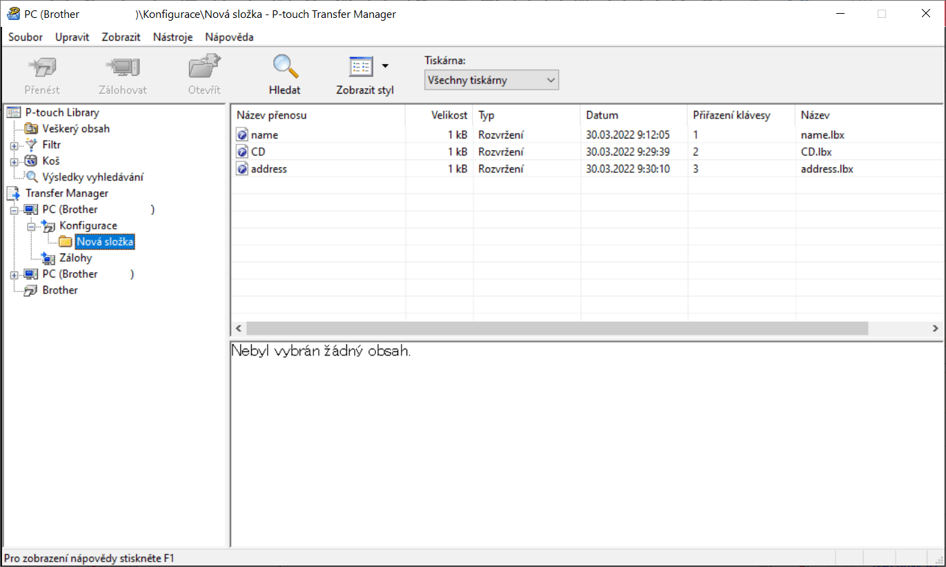Click horizontal scrollbar left arrow

[239, 329]
